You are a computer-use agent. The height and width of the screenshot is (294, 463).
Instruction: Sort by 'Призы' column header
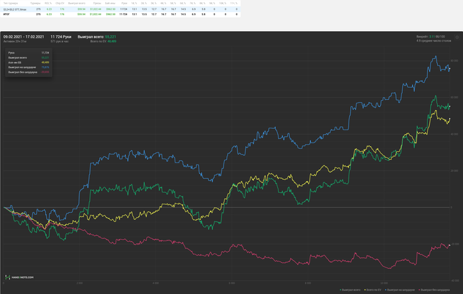[x=97, y=3]
